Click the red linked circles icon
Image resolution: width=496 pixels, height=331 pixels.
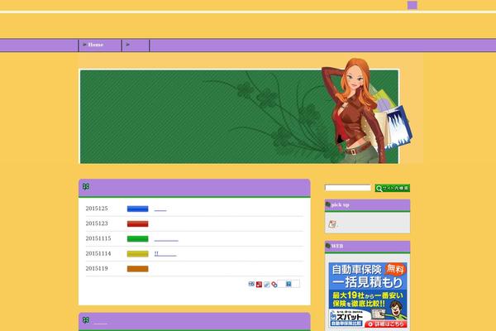pyautogui.click(x=274, y=285)
